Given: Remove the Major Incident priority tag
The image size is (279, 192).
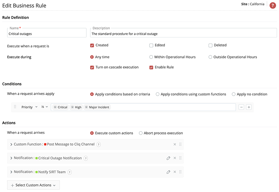Looking at the screenshot, I should (x=86, y=107).
